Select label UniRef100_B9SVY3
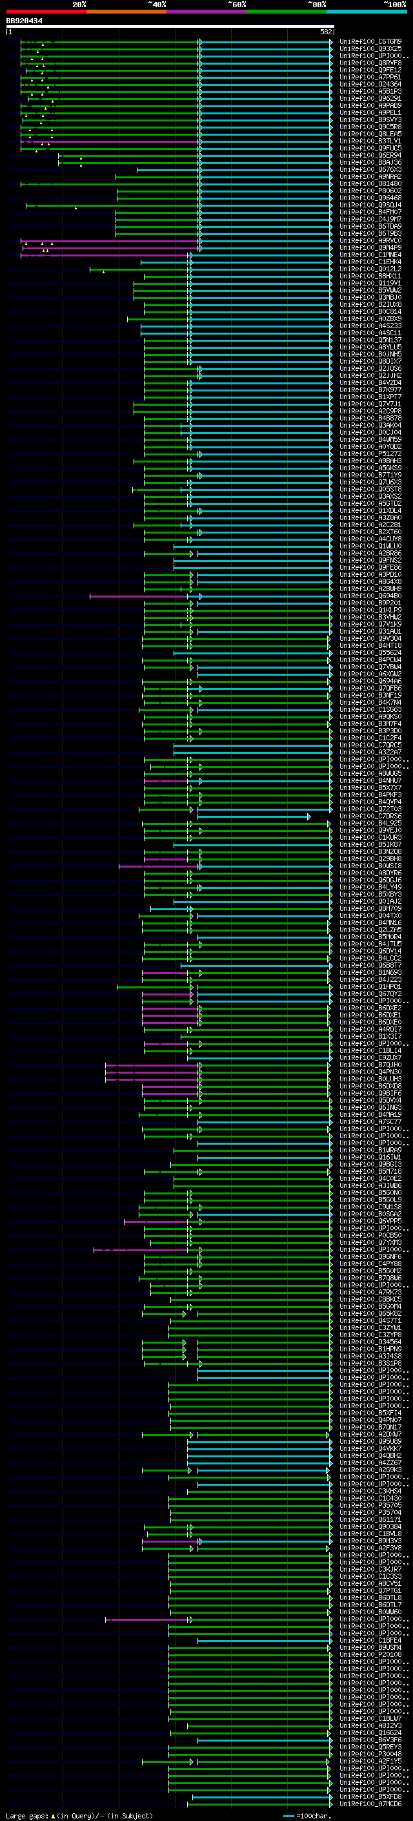Viewport: 413px width, 1821px height. coord(370,120)
